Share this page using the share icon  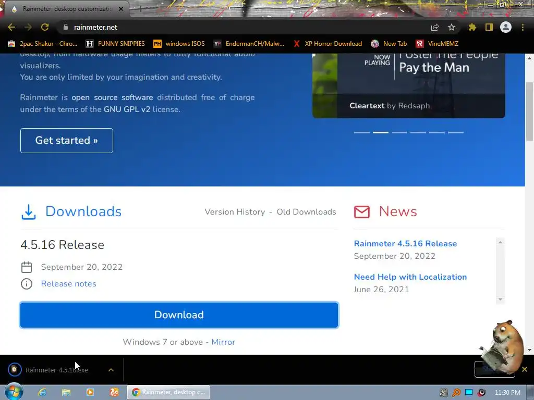coord(435,27)
